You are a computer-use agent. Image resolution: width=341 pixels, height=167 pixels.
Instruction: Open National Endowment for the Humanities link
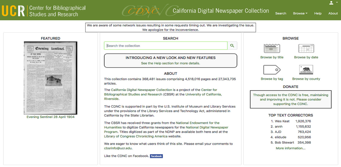tap(162, 125)
